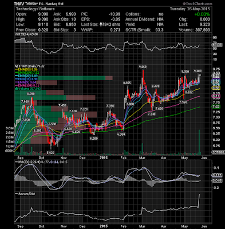Click the purple EMA(9) legend entry
Image resolution: width=225 pixels, height=229 pixels.
26,82
